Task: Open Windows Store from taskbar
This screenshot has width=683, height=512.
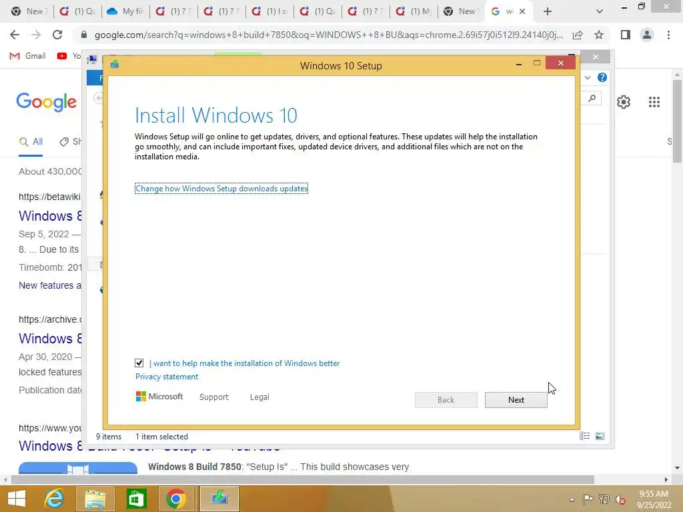Action: pyautogui.click(x=136, y=499)
